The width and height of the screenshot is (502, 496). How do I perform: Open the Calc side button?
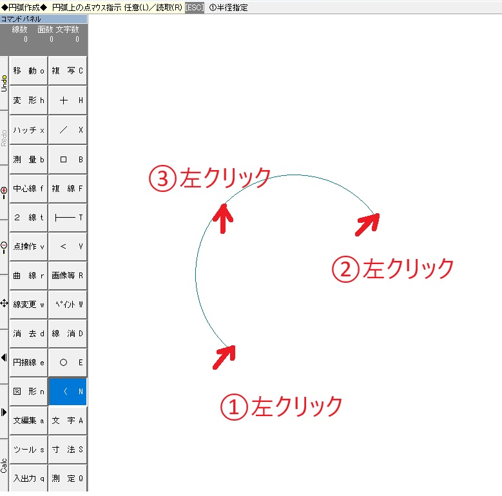[x=4, y=465]
